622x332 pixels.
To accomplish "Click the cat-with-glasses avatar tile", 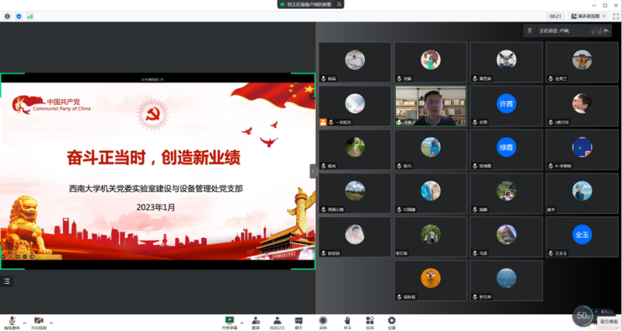I will 506,62.
